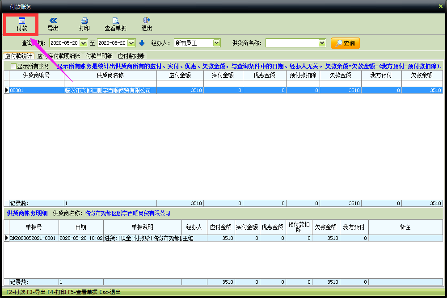
Task: Click the upper 供货商名称 column header
Action: coord(110,75)
